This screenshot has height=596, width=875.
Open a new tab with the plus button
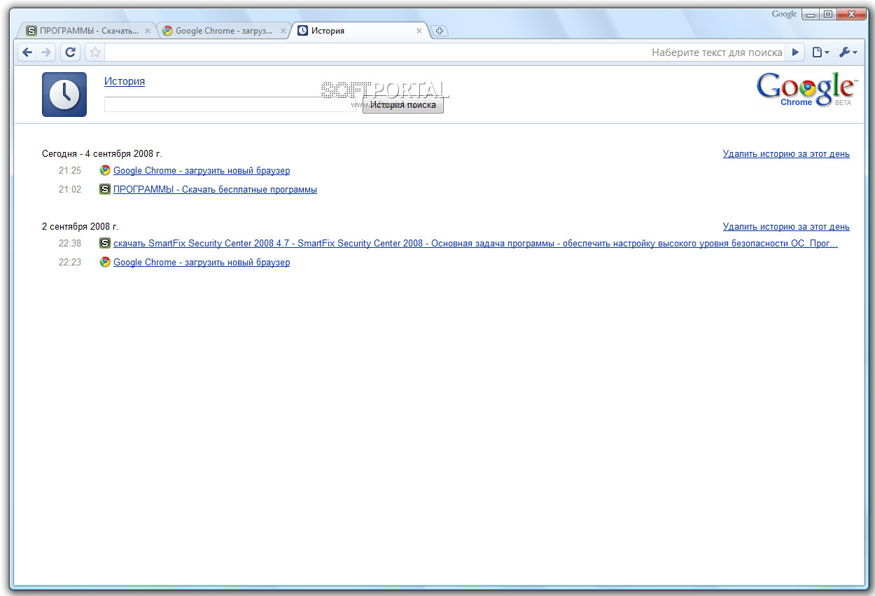(x=440, y=31)
